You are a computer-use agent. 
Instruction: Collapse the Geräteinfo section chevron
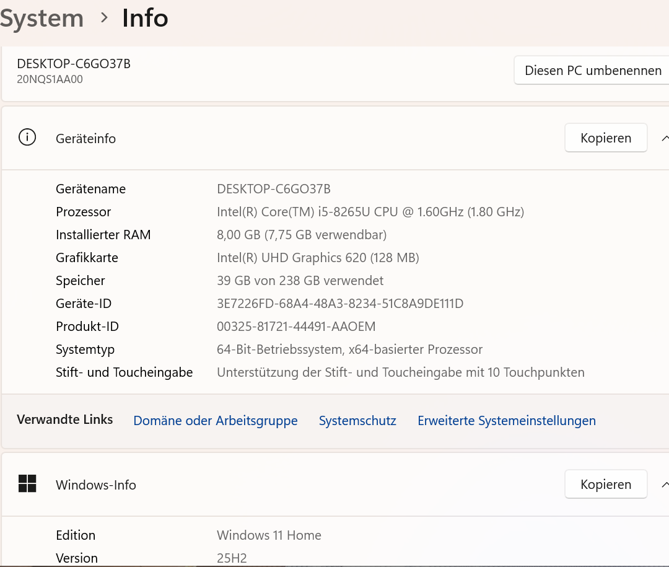click(x=665, y=138)
